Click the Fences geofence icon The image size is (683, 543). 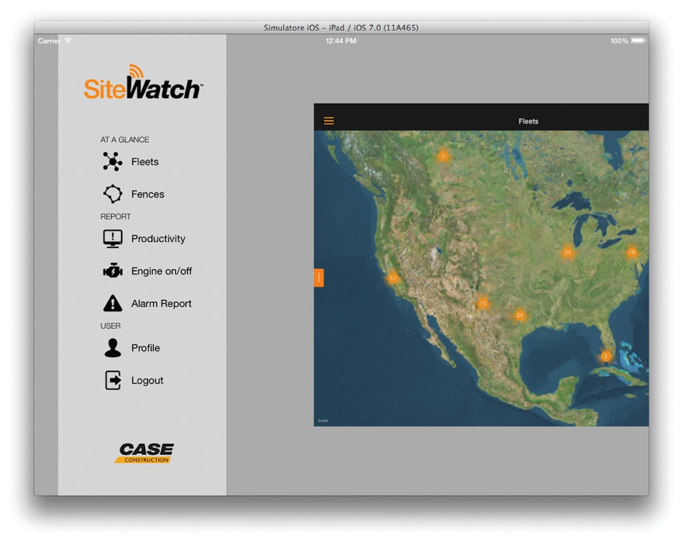coord(112,194)
